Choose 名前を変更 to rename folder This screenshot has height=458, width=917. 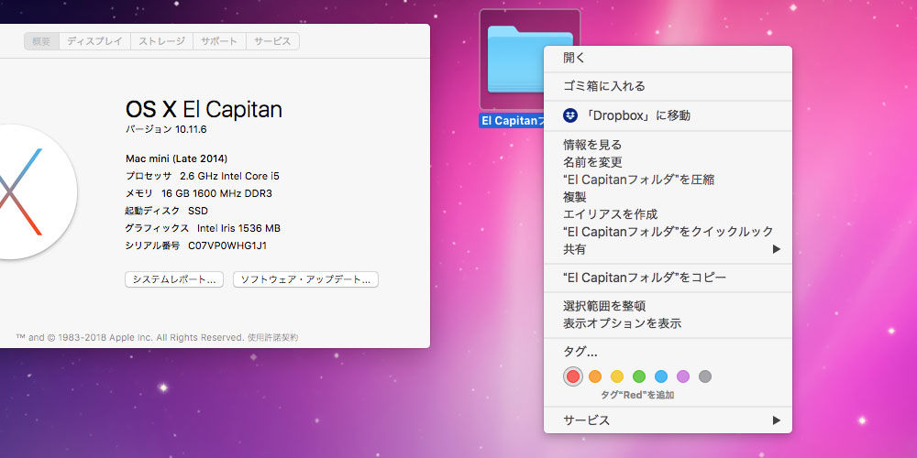click(668, 162)
